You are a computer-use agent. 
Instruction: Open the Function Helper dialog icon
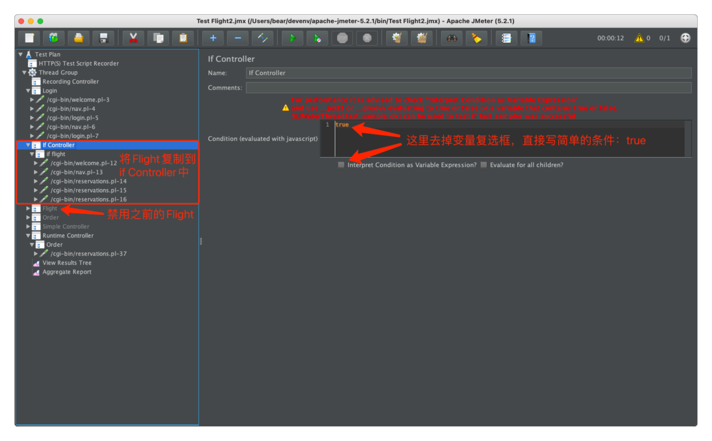(507, 38)
